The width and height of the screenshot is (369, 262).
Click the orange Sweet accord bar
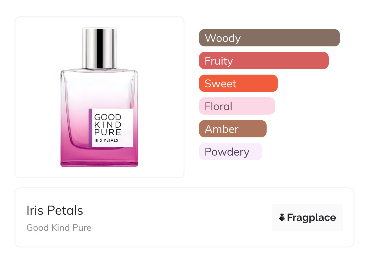point(238,83)
